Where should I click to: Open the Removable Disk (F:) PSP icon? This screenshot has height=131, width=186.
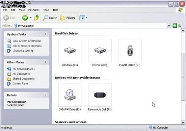click(x=100, y=95)
